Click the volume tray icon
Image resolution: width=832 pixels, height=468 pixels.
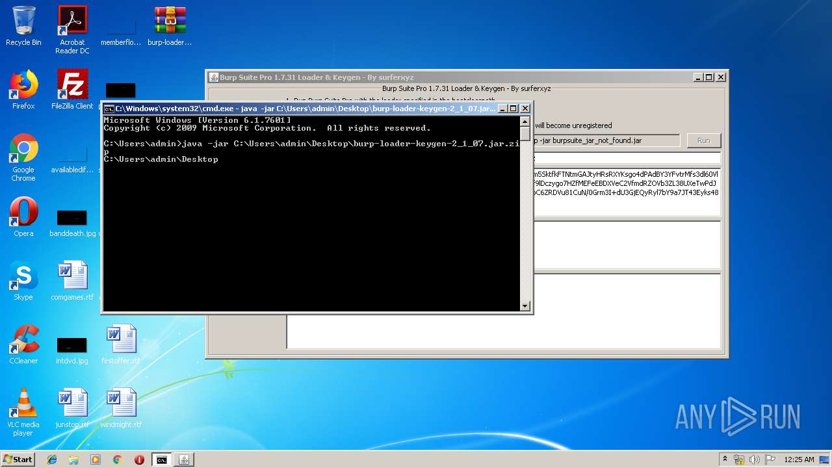point(754,460)
